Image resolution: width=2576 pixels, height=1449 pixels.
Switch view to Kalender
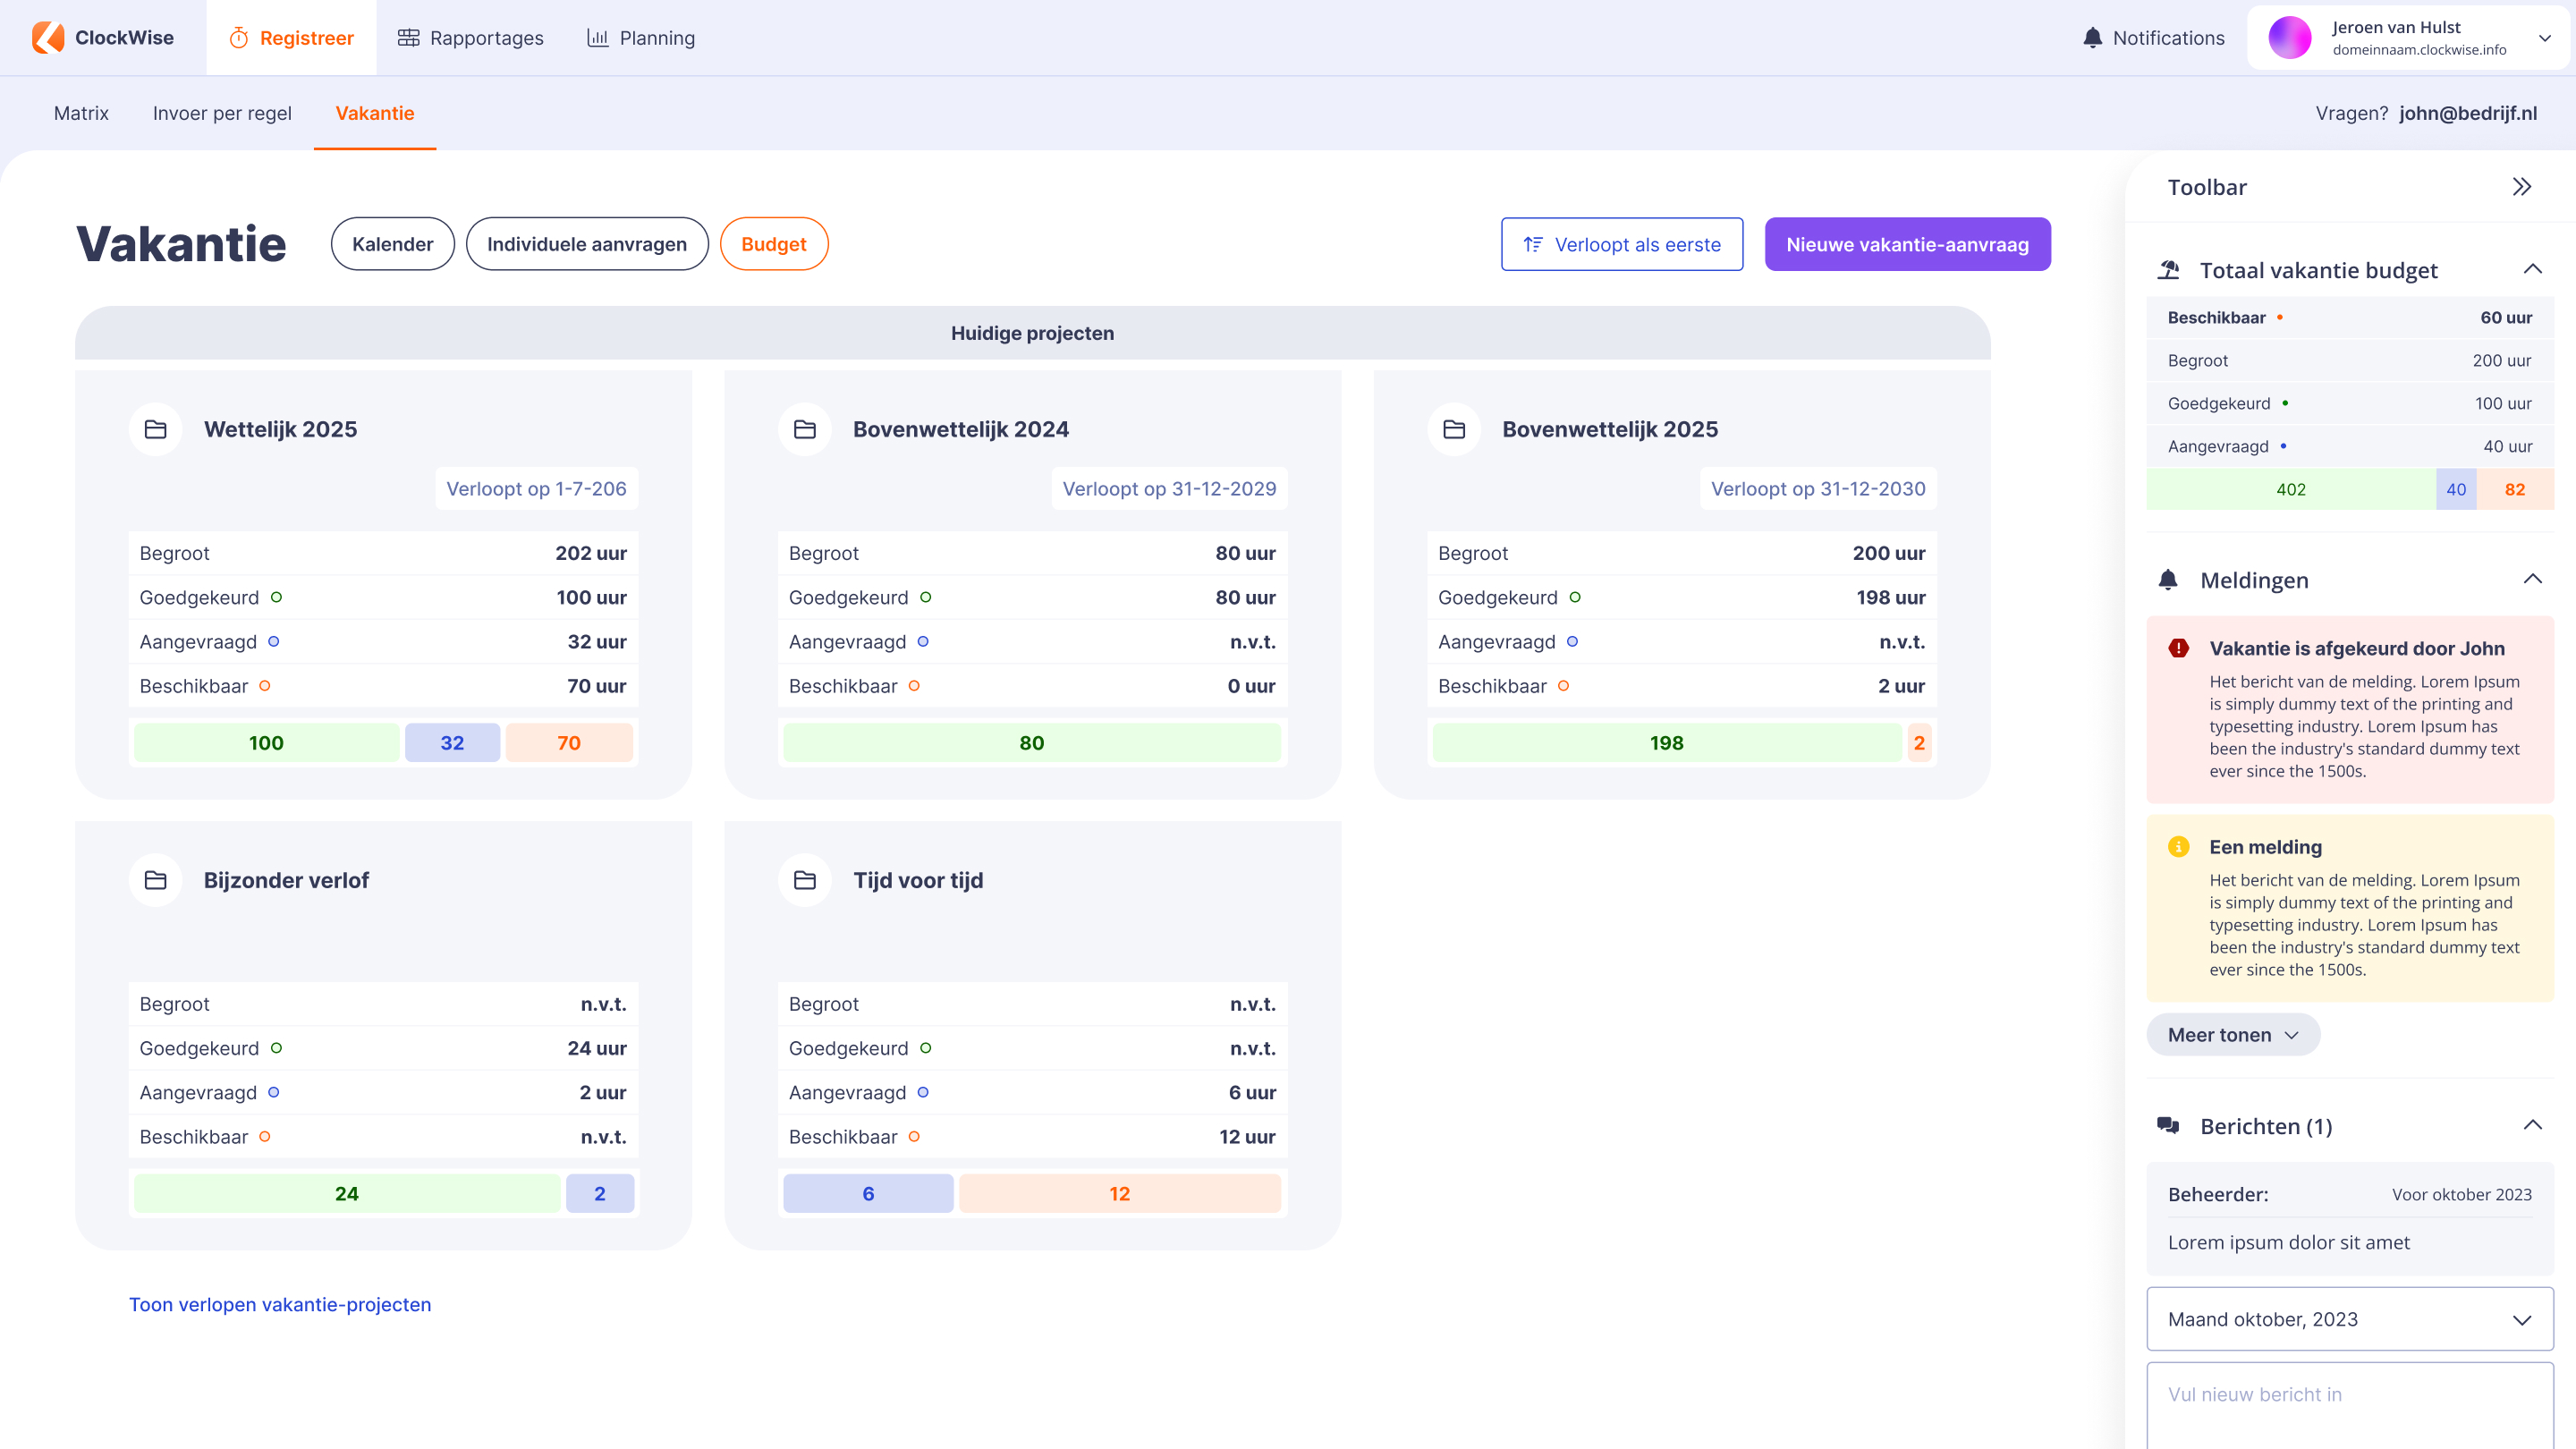[392, 244]
